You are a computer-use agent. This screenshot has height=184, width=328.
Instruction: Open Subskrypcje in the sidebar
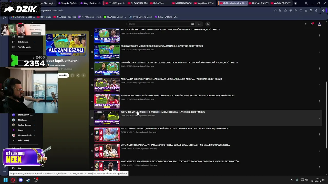click(x=23, y=42)
